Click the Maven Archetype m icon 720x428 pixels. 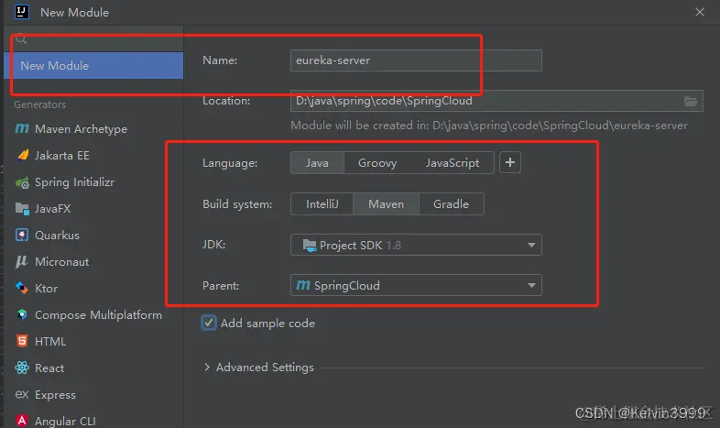coord(22,128)
